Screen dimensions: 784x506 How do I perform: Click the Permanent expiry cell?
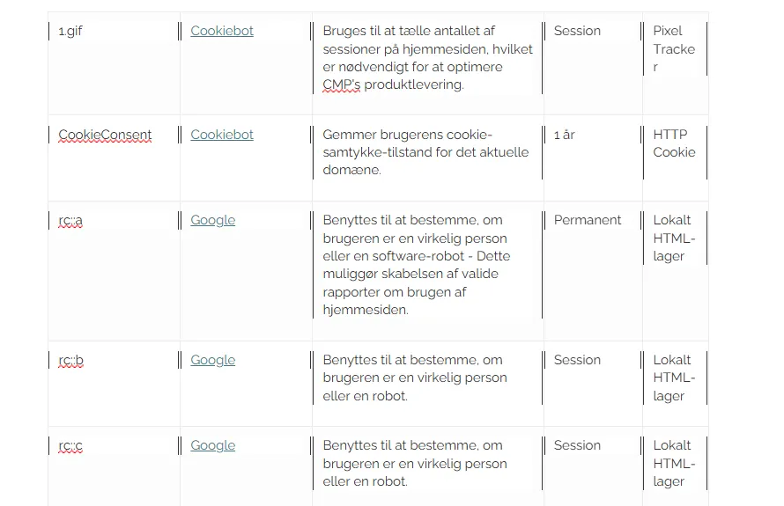point(587,220)
